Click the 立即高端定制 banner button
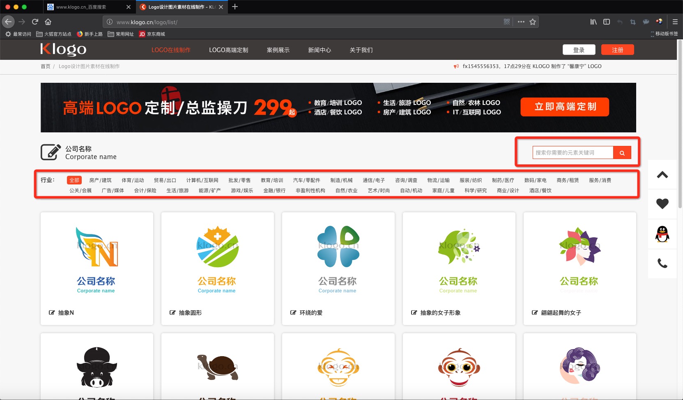The width and height of the screenshot is (683, 400). tap(565, 107)
